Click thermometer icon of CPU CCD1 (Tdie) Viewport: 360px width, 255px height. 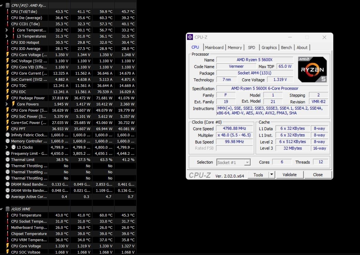[x=8, y=24]
